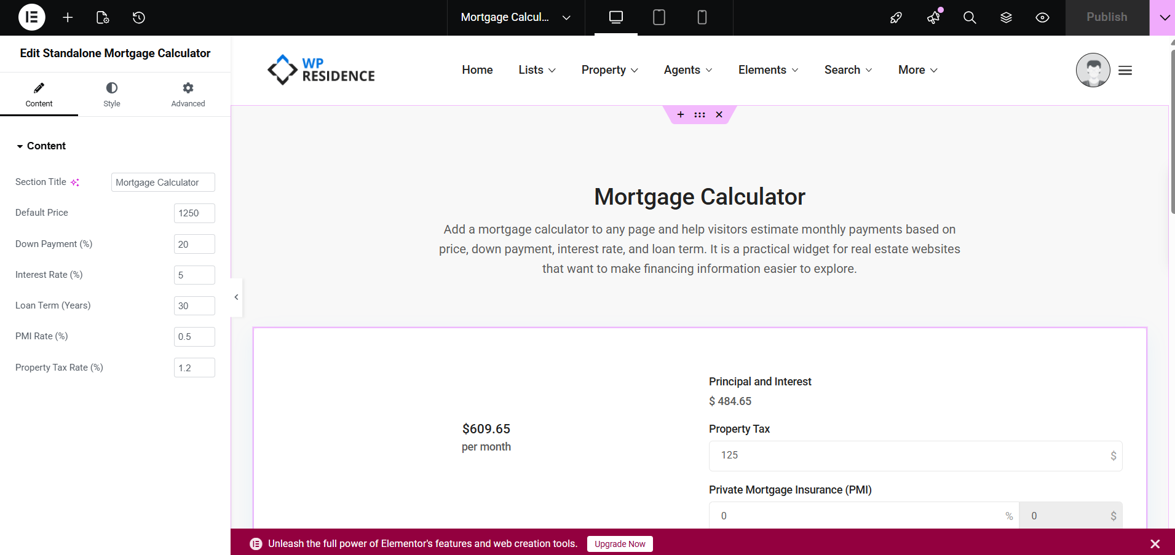Click the AI sparkle beside Section Title
1175x555 pixels.
[75, 183]
